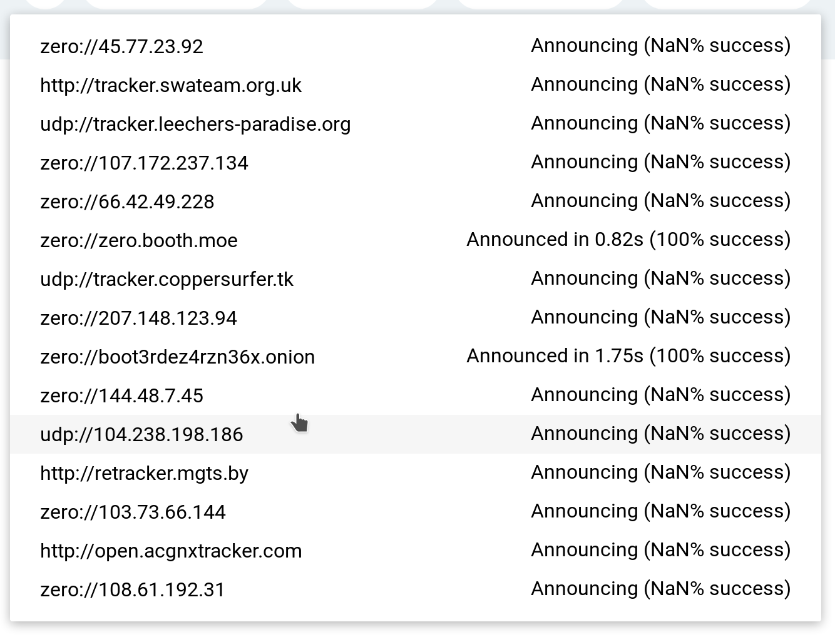835x637 pixels.
Task: Click the "Announced in 0.82s (100% success)" status
Action: (x=628, y=240)
